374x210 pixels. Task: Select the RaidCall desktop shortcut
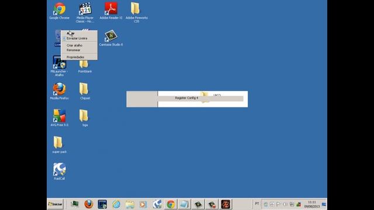pyautogui.click(x=59, y=171)
